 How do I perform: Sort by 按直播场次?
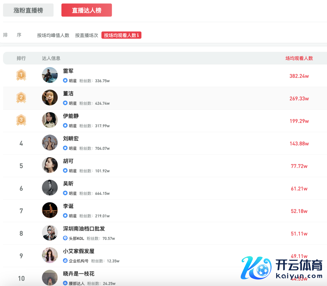click(87, 35)
